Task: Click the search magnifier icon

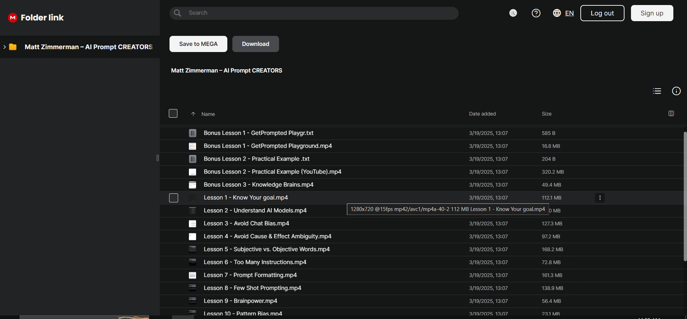Action: point(177,13)
